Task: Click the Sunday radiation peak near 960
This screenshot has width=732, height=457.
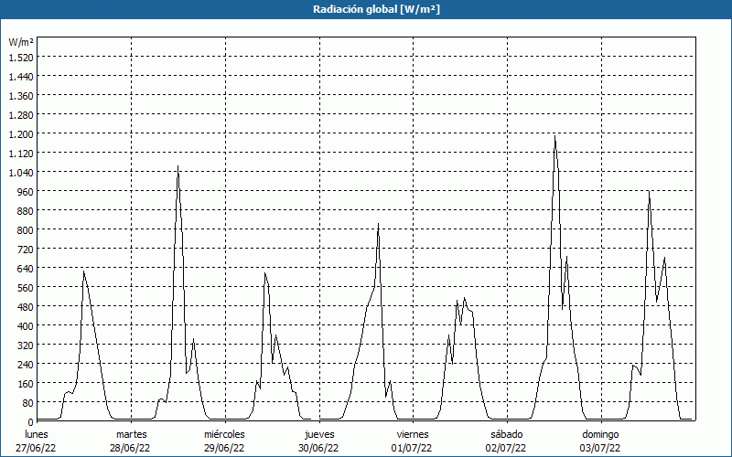Action: click(x=649, y=191)
